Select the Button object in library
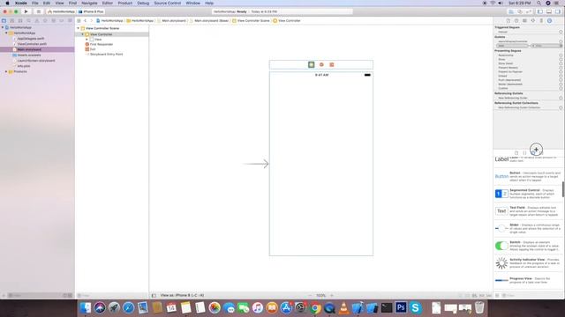The image size is (565, 317). click(528, 176)
